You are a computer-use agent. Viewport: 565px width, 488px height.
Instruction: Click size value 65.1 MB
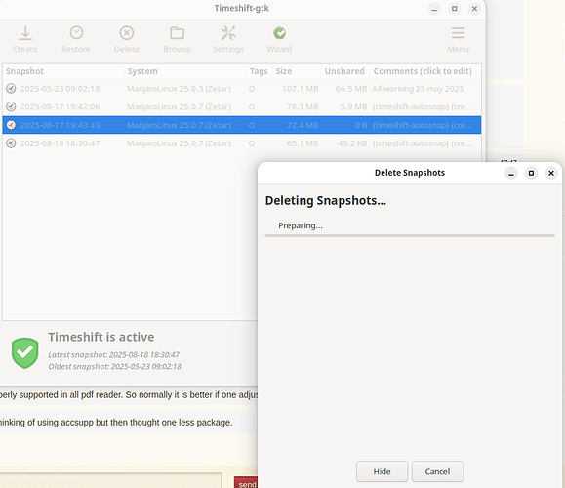pos(303,143)
